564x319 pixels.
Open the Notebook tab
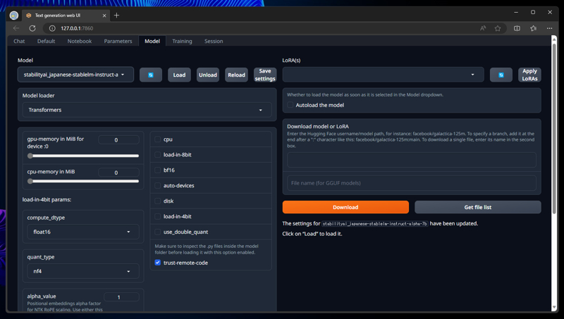pyautogui.click(x=80, y=41)
